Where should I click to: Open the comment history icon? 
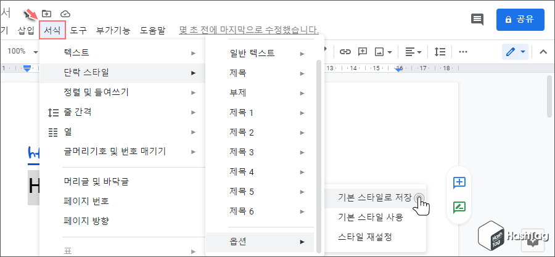tap(477, 19)
